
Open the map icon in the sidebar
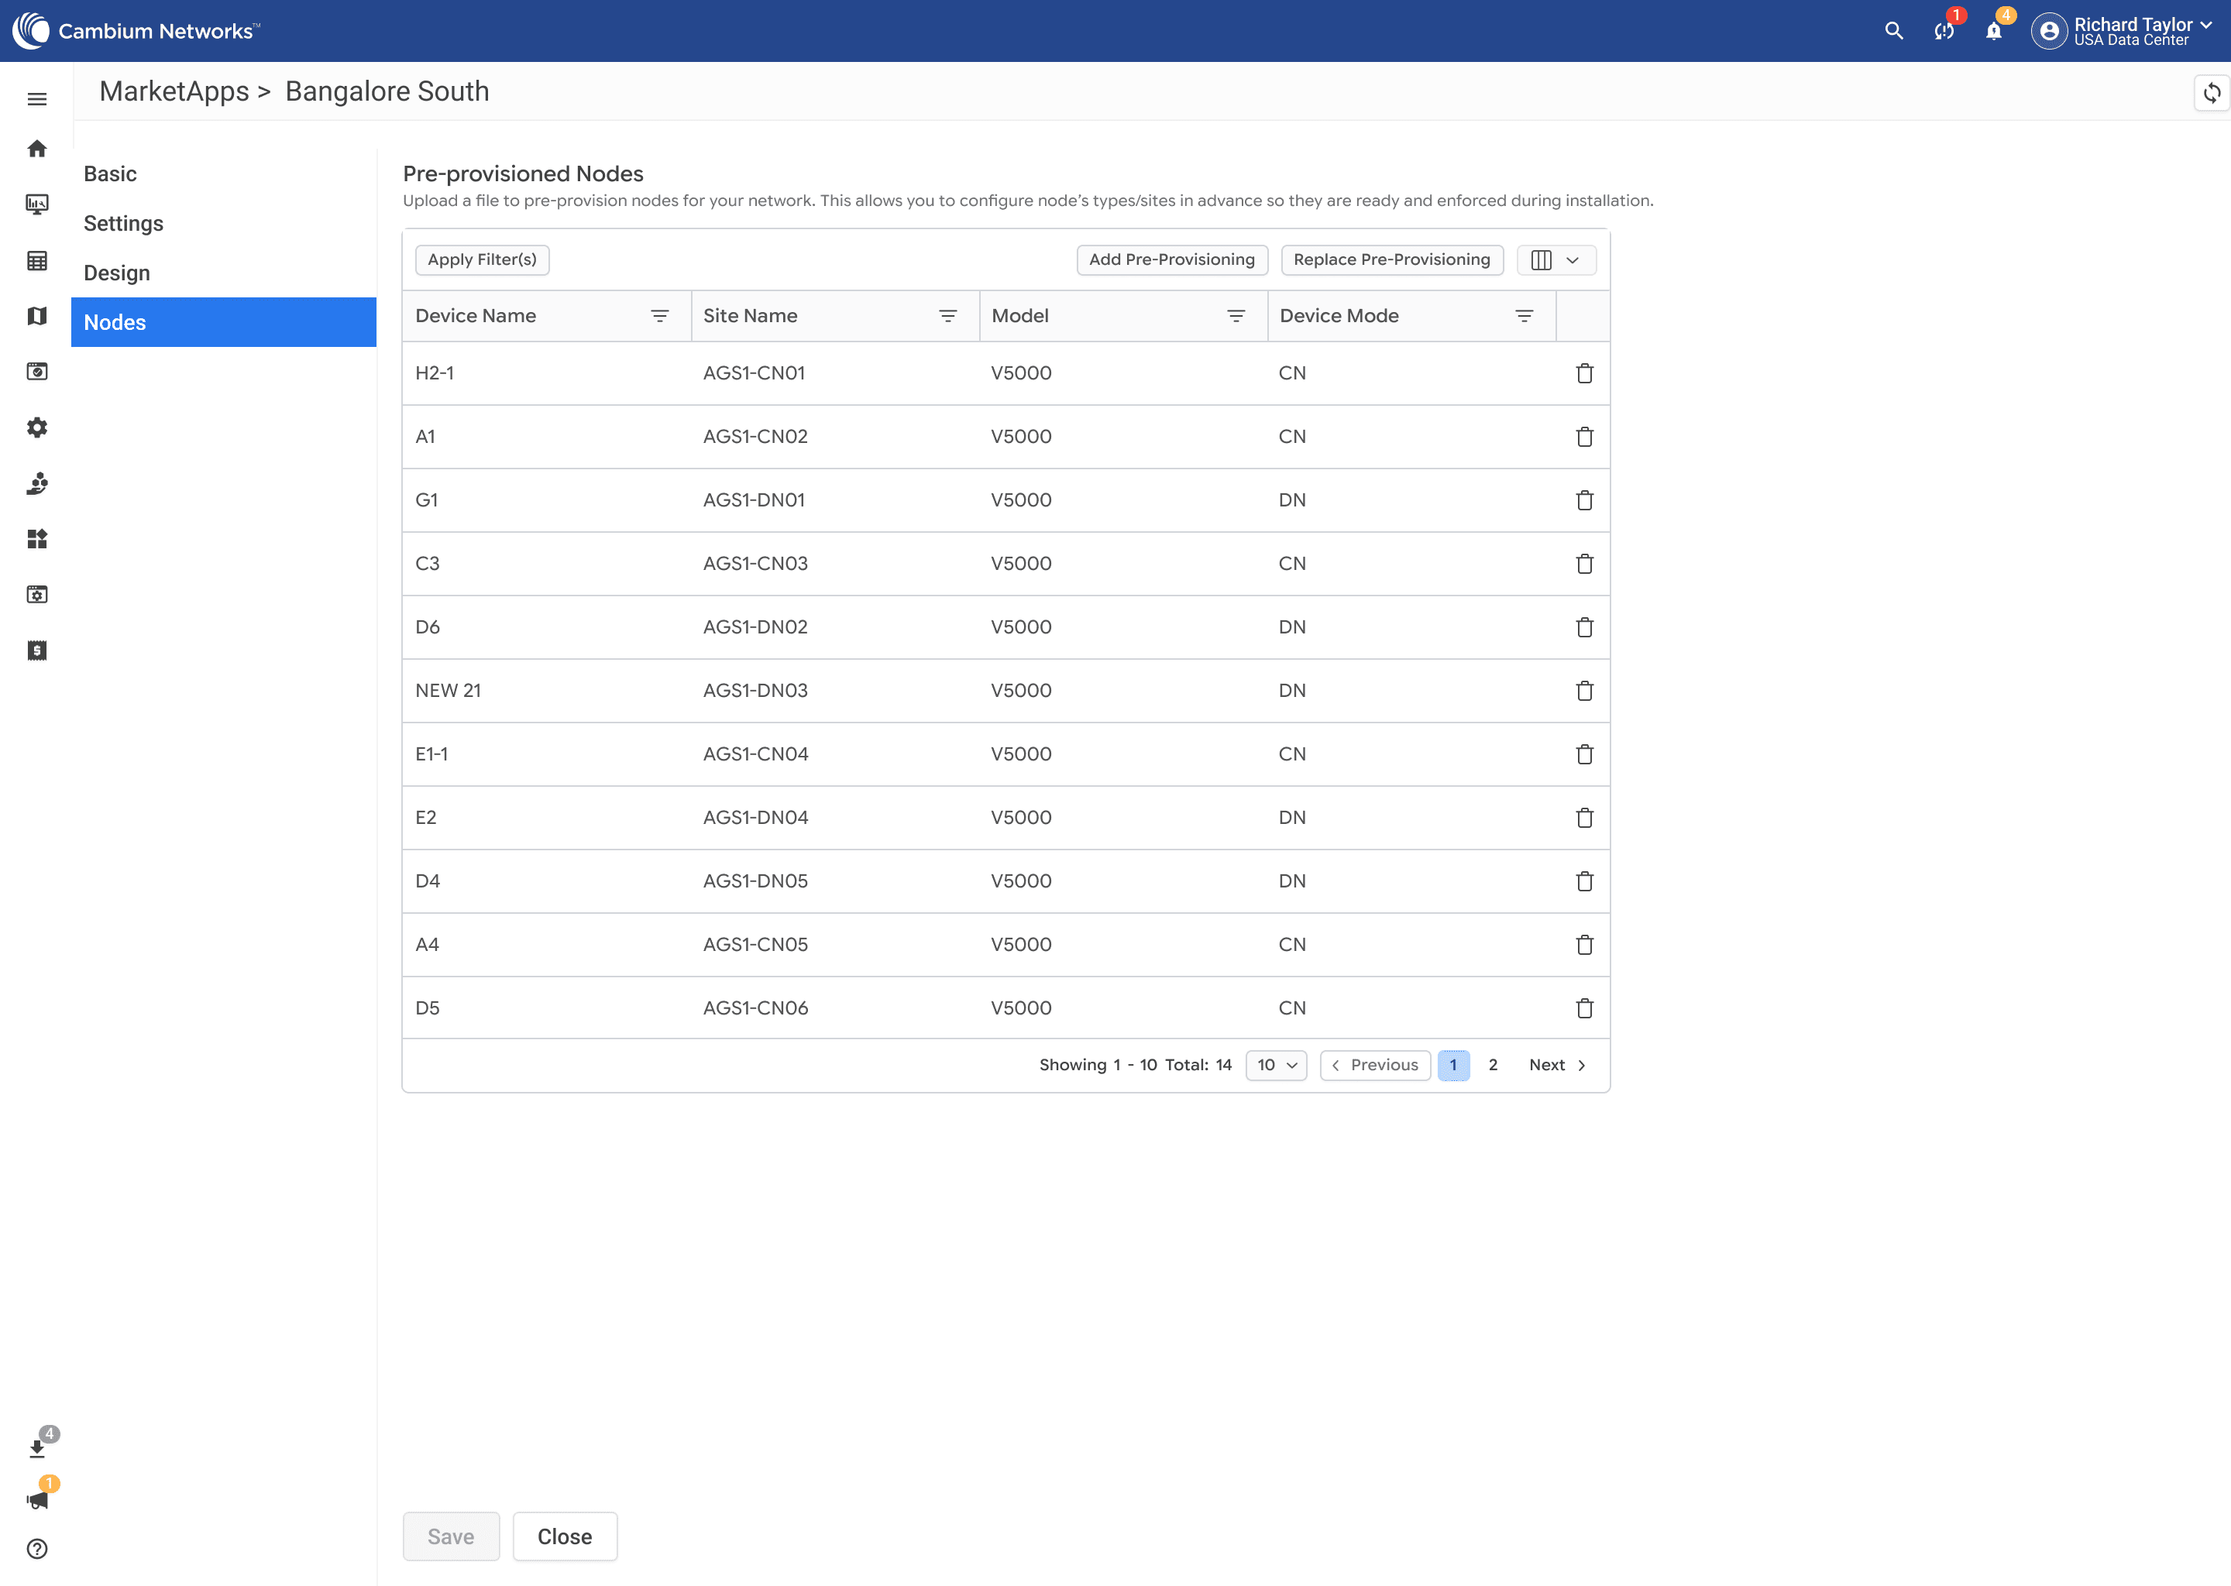[37, 315]
